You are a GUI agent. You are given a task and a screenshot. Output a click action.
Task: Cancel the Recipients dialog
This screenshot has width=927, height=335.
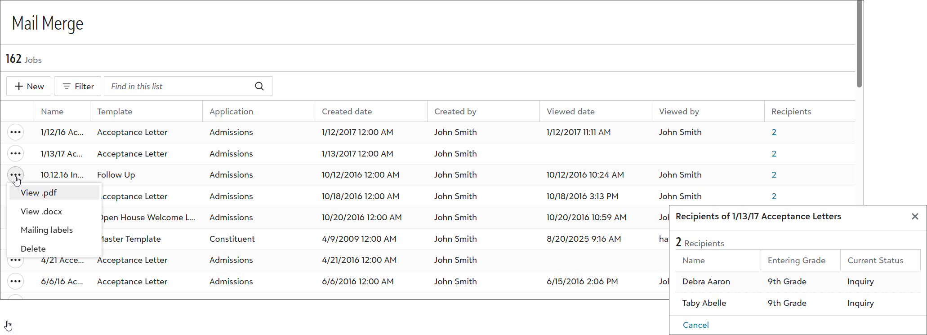click(x=695, y=325)
